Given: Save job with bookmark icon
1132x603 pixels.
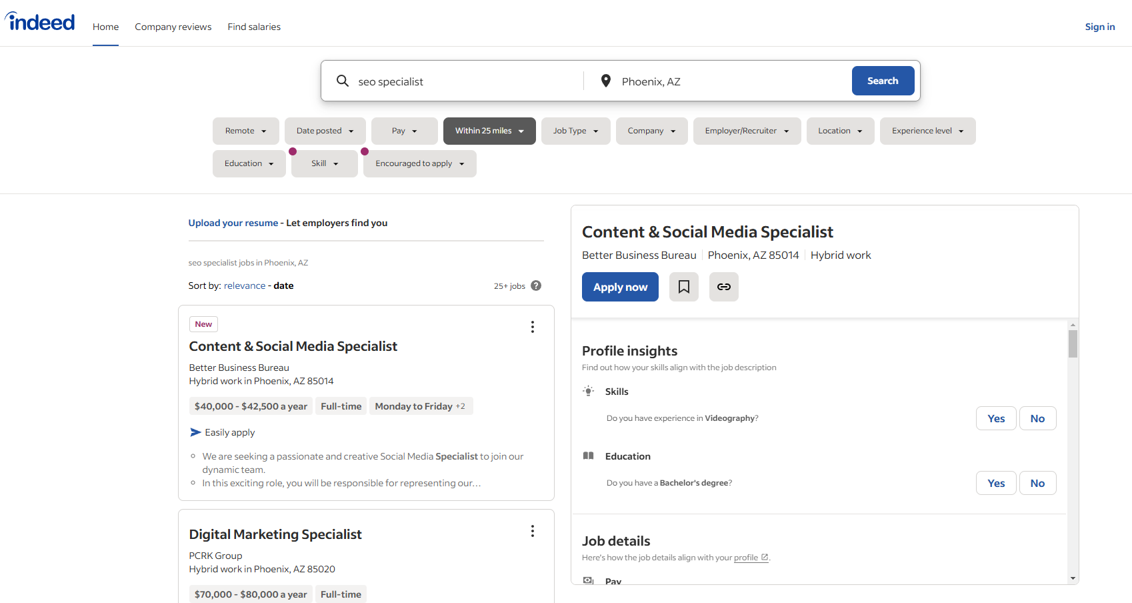Looking at the screenshot, I should point(683,287).
